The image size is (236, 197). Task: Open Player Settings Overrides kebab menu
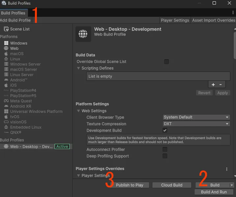pyautogui.click(x=227, y=169)
